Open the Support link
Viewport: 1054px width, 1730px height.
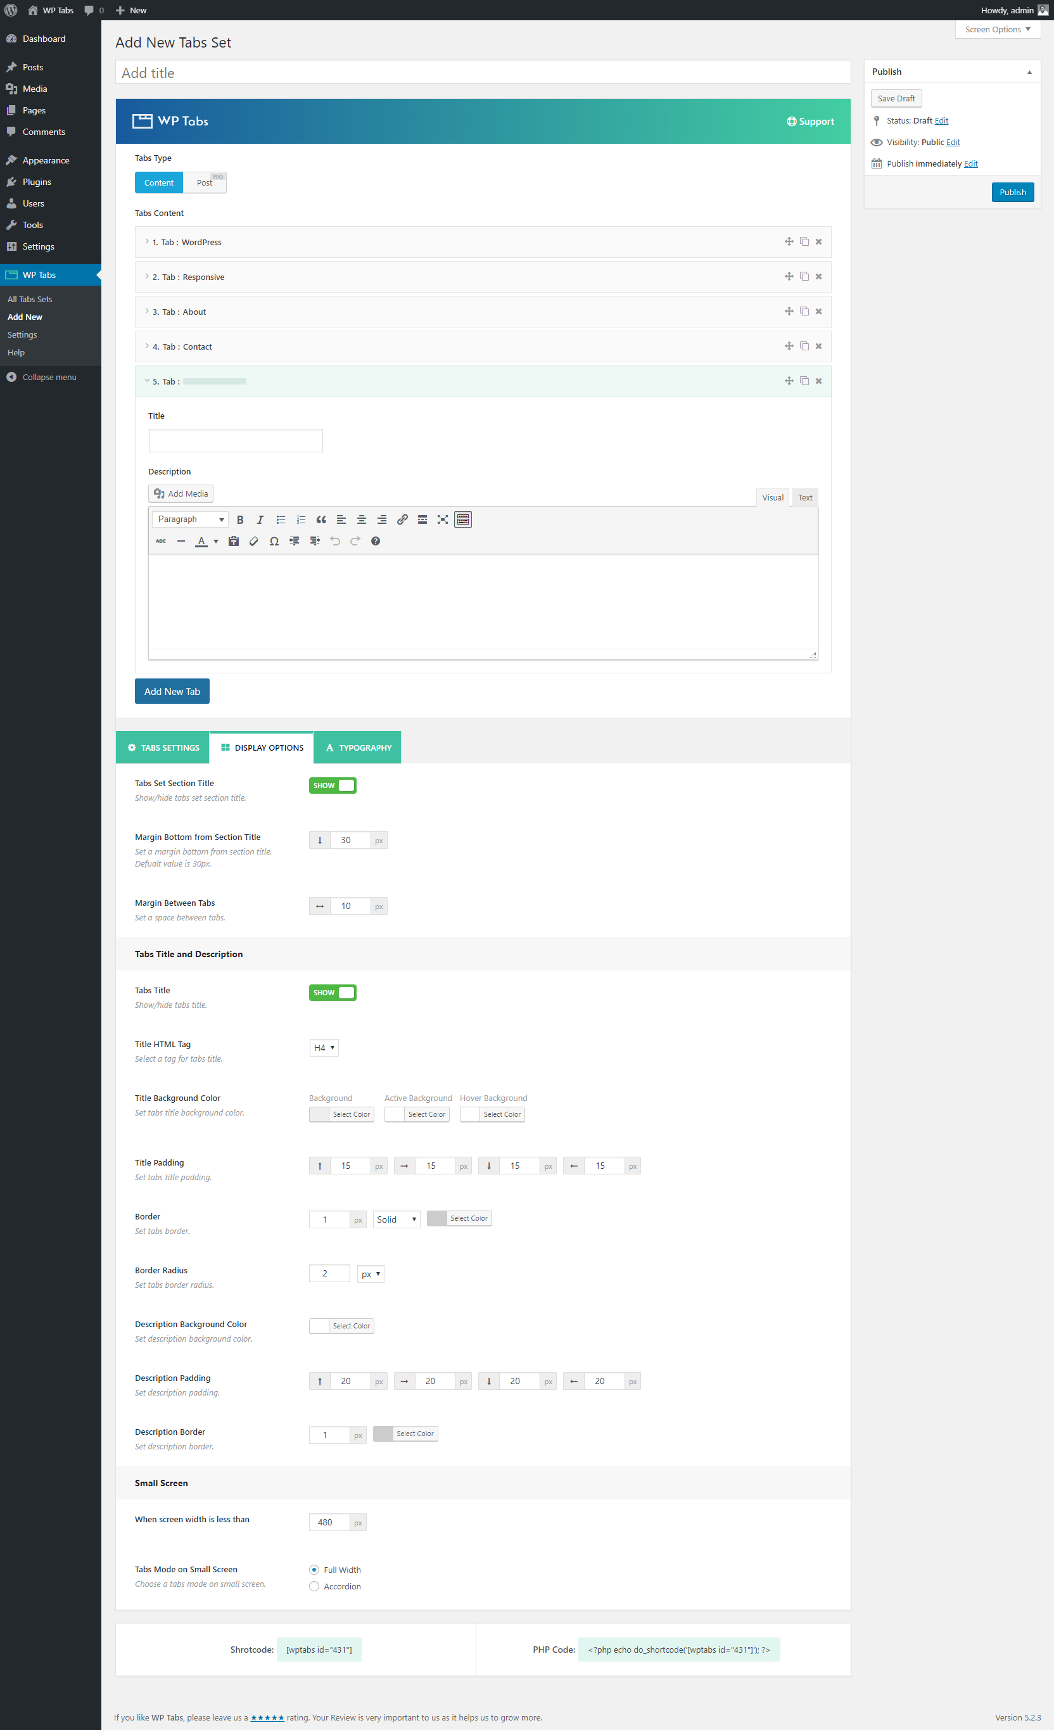tap(810, 122)
